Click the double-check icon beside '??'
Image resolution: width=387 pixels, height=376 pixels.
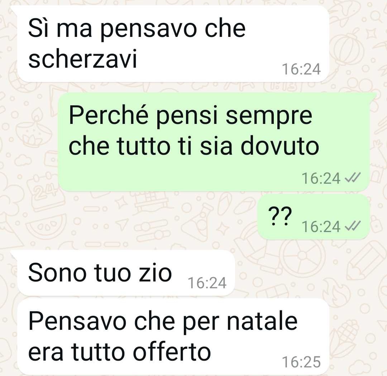(353, 226)
